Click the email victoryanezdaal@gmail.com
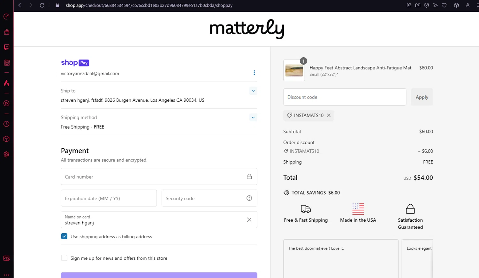 click(90, 74)
